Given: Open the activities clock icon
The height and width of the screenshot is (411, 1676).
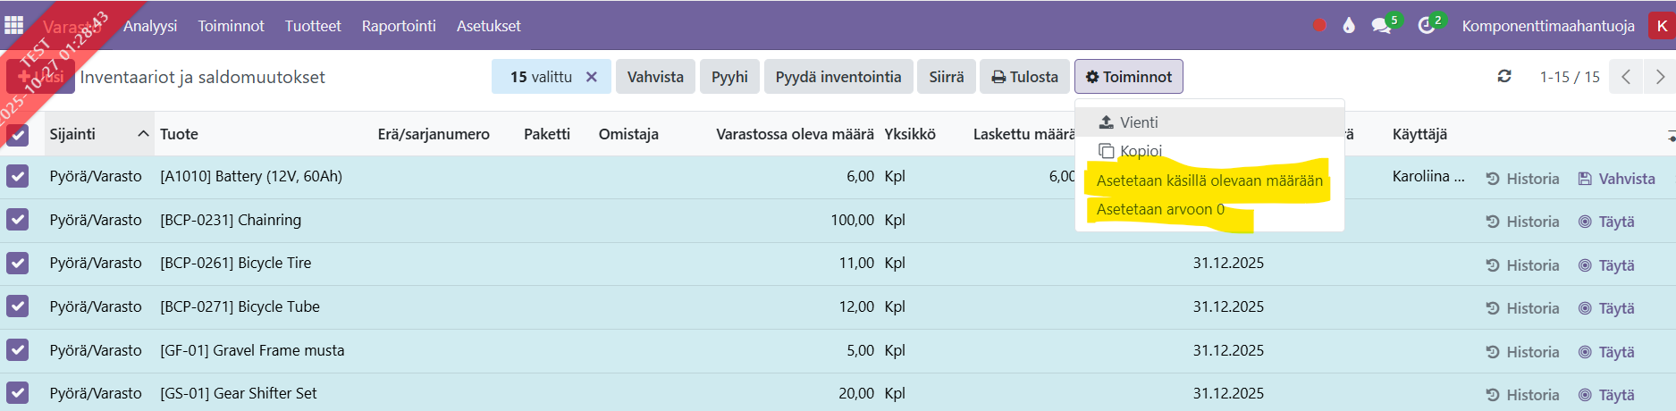Looking at the screenshot, I should [x=1427, y=26].
